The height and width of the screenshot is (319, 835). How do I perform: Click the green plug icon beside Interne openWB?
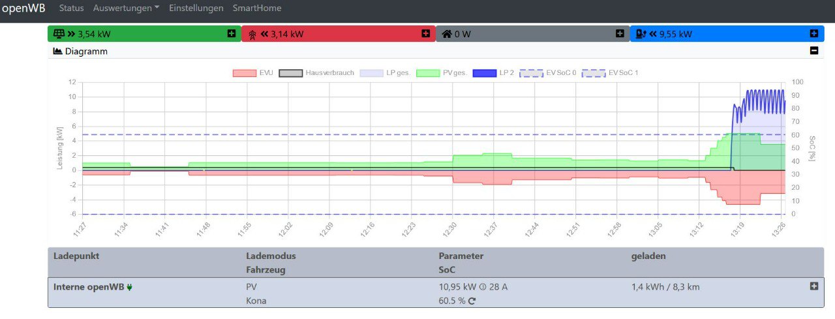129,286
